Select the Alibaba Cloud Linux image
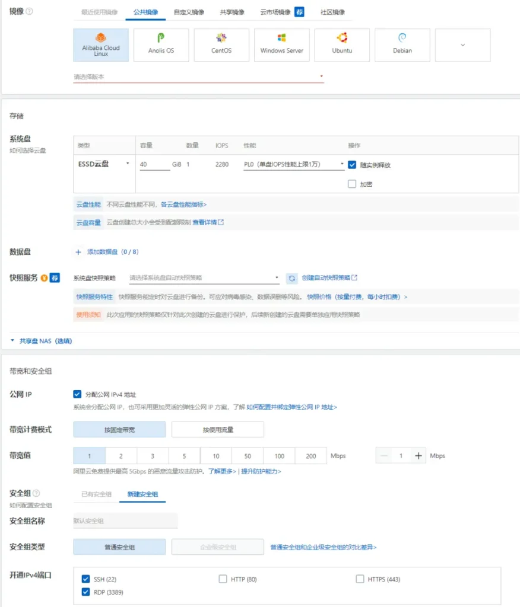Viewport: 520px width, 607px height. pyautogui.click(x=101, y=45)
